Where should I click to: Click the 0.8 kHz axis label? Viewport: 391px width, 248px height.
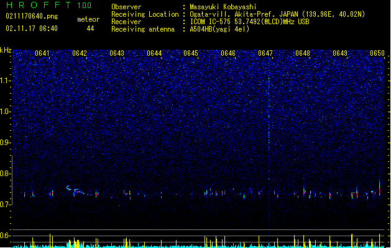[x=6, y=174]
